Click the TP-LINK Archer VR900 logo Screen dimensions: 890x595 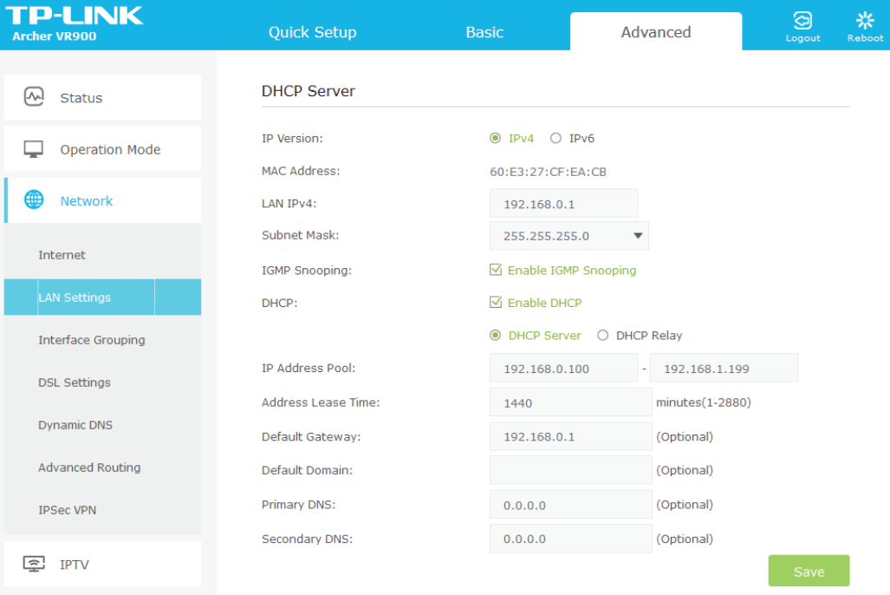click(74, 24)
